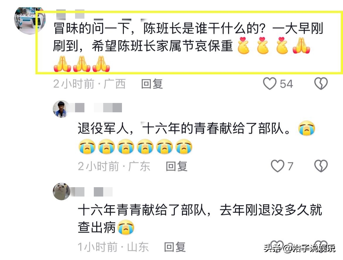Dislike the Guangxi comment via broken heart
Image resolution: width=343 pixels, height=260 pixels.
point(321,84)
